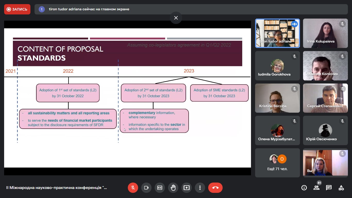Open the three-dot more options menu
352x198 pixels.
click(x=200, y=188)
